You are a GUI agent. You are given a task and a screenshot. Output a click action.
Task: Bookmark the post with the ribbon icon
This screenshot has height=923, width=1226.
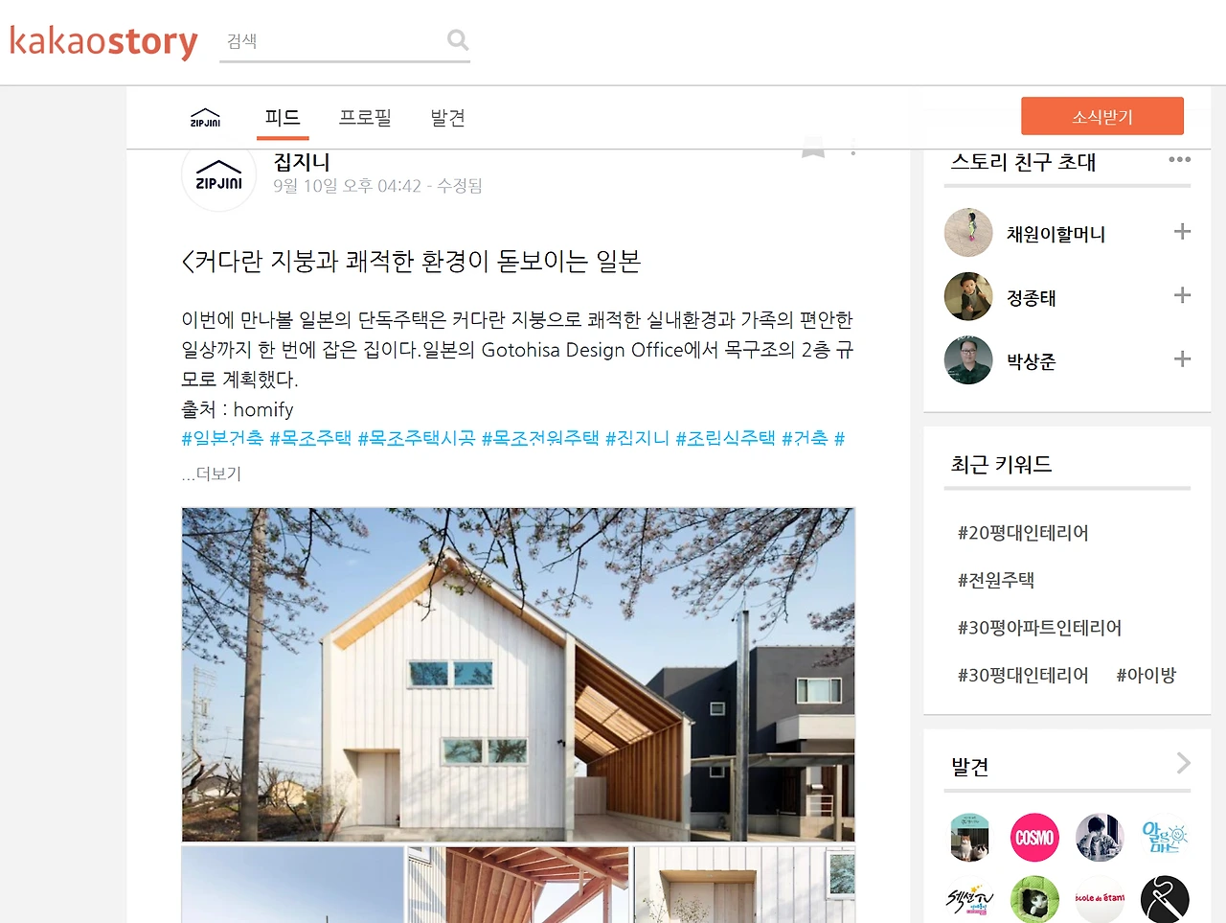pos(813,148)
